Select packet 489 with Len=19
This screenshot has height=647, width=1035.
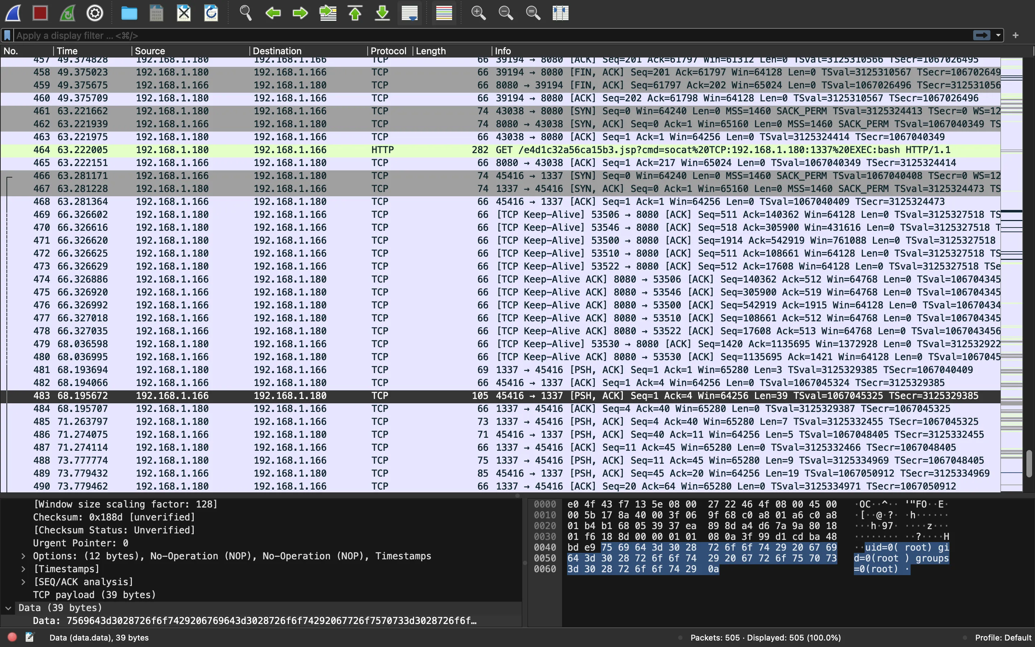[500, 473]
